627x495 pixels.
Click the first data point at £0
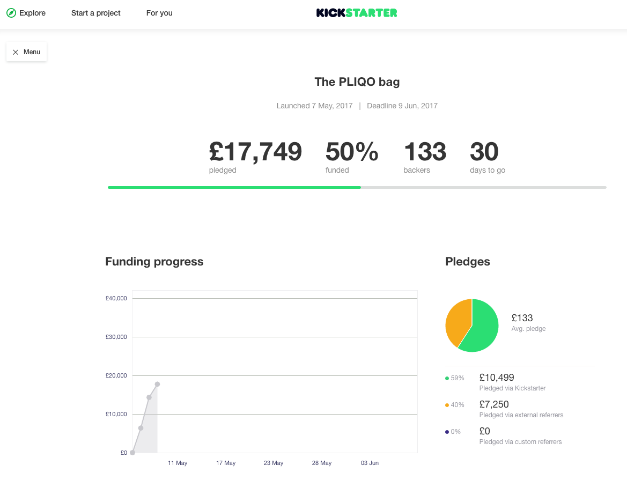(132, 453)
